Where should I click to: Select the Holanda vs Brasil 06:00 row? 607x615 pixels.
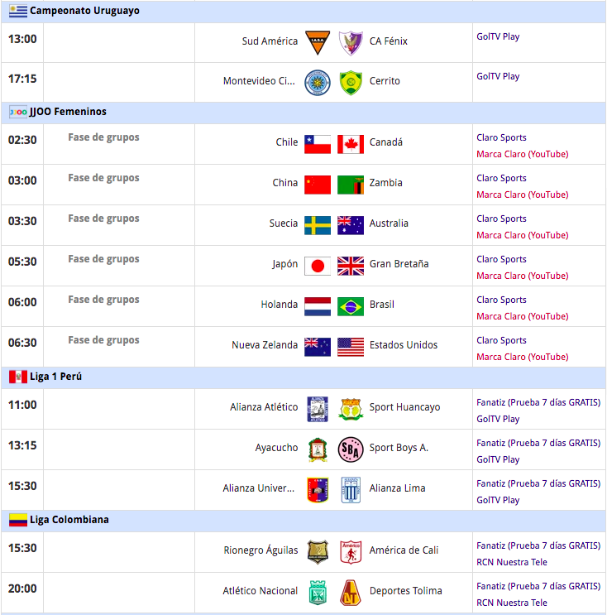[x=303, y=306]
